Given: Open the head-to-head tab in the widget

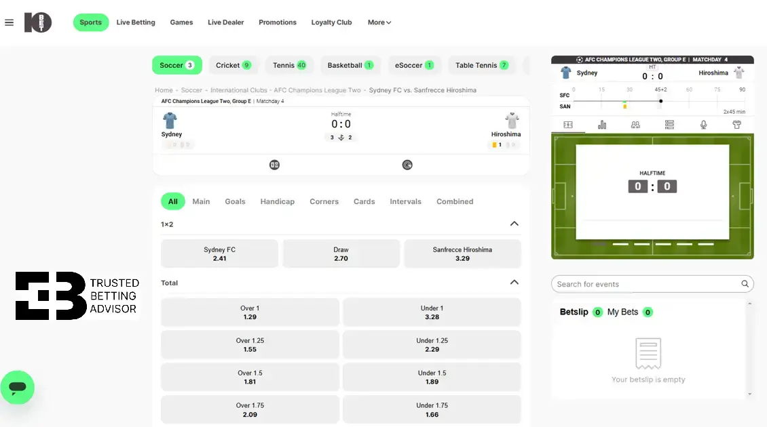Looking at the screenshot, I should click(635, 125).
